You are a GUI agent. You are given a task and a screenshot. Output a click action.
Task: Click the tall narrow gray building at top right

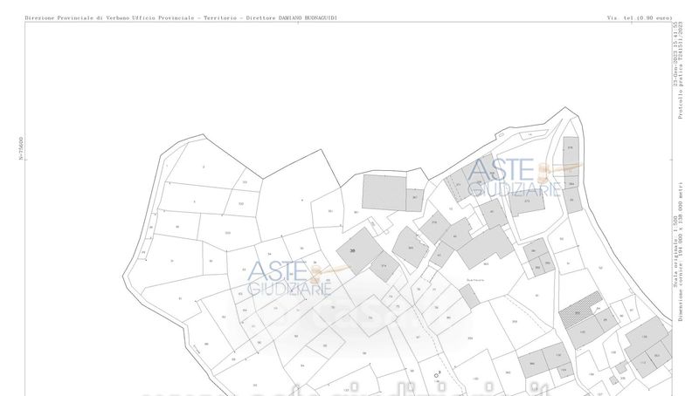(x=570, y=159)
